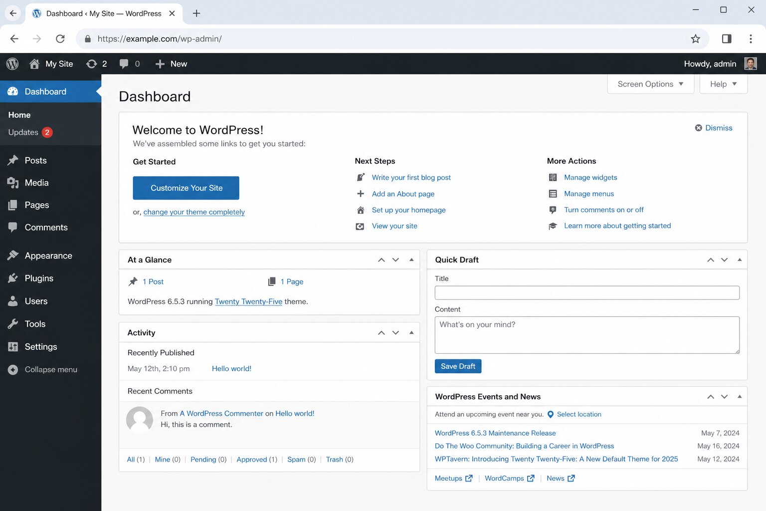Click the Settings sliders icon
Image resolution: width=766 pixels, height=511 pixels.
13,347
